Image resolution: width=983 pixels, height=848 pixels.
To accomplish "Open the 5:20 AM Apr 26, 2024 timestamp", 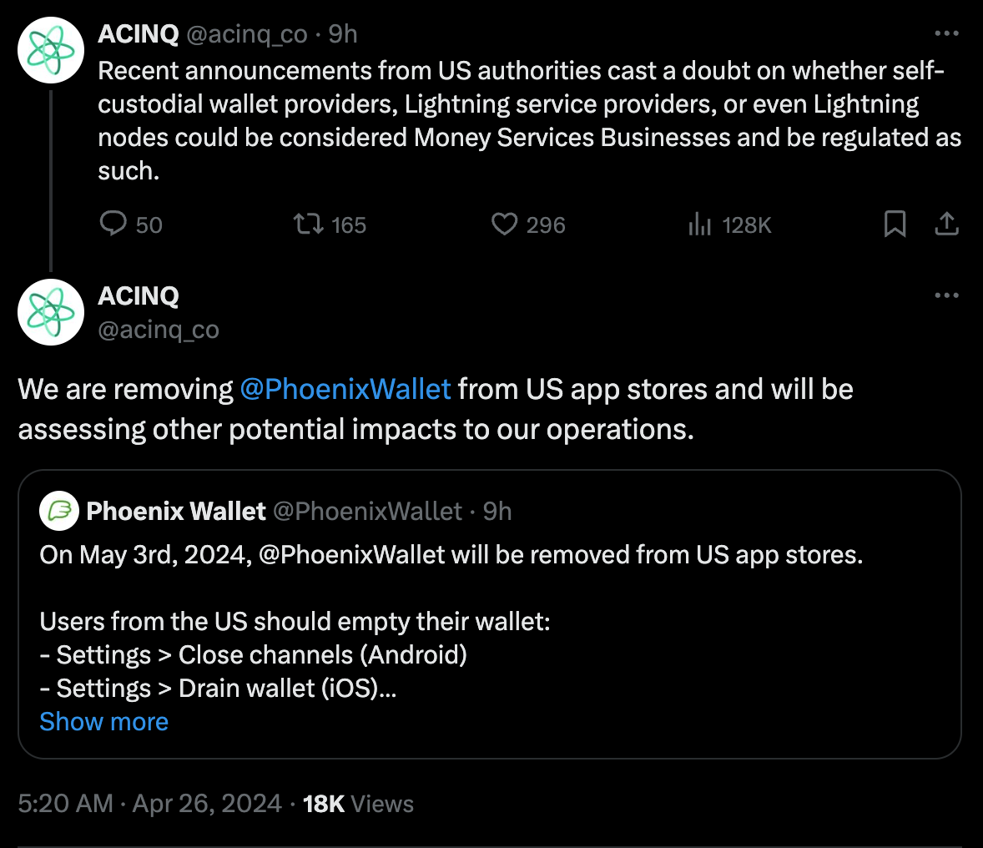I will click(150, 804).
